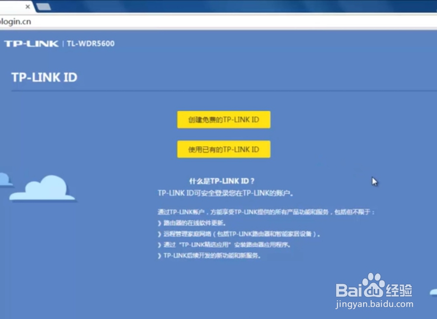Open a new browser tab
The width and height of the screenshot is (437, 319).
pyautogui.click(x=44, y=7)
